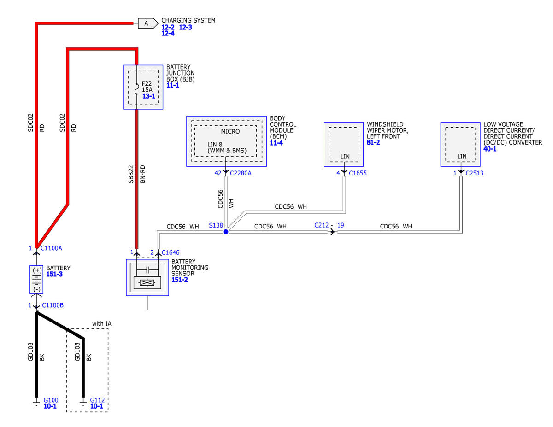Image resolution: width=553 pixels, height=427 pixels.
Task: Open page link 12-3 for Charging System
Action: (x=185, y=27)
